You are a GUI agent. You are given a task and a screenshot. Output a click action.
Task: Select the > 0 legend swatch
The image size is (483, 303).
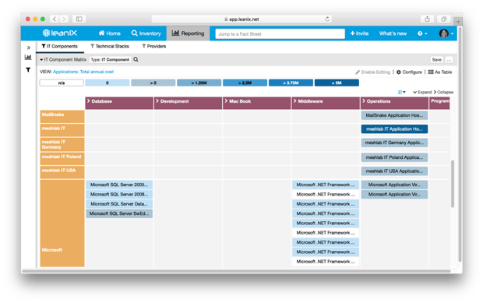pos(153,83)
